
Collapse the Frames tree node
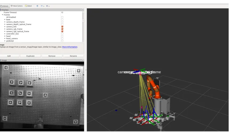[x=2, y=15]
